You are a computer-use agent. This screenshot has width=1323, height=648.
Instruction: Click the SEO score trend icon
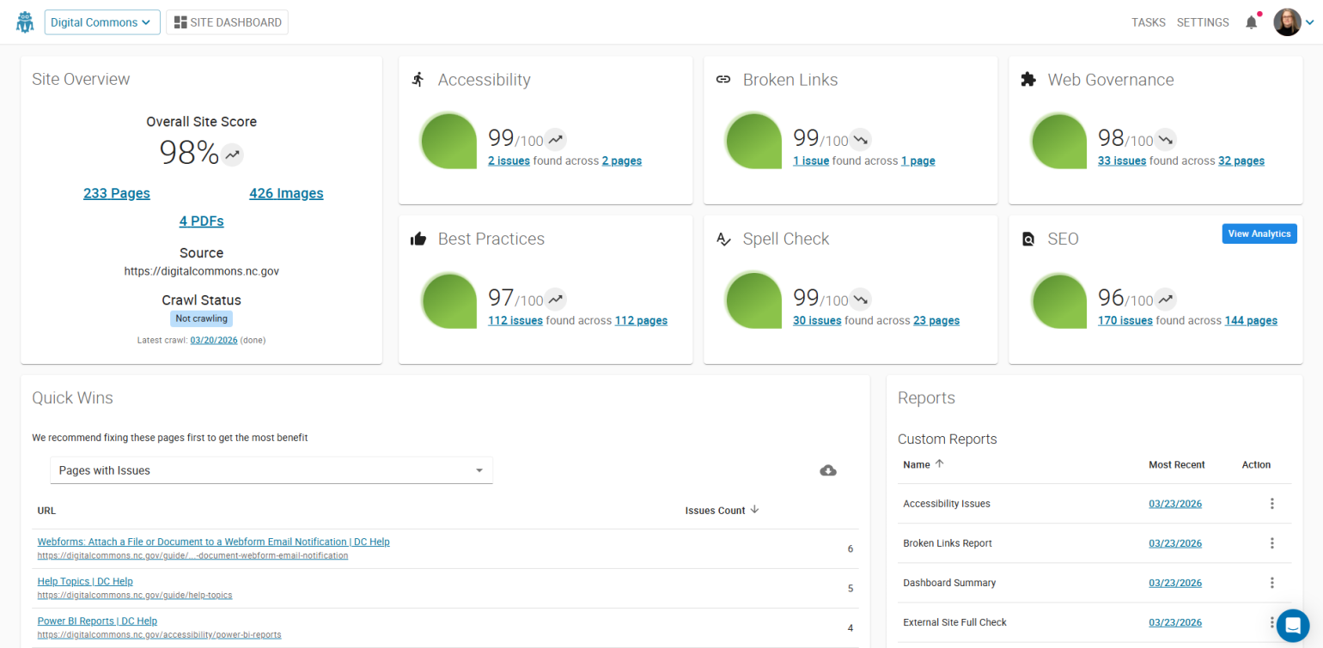tap(1165, 299)
